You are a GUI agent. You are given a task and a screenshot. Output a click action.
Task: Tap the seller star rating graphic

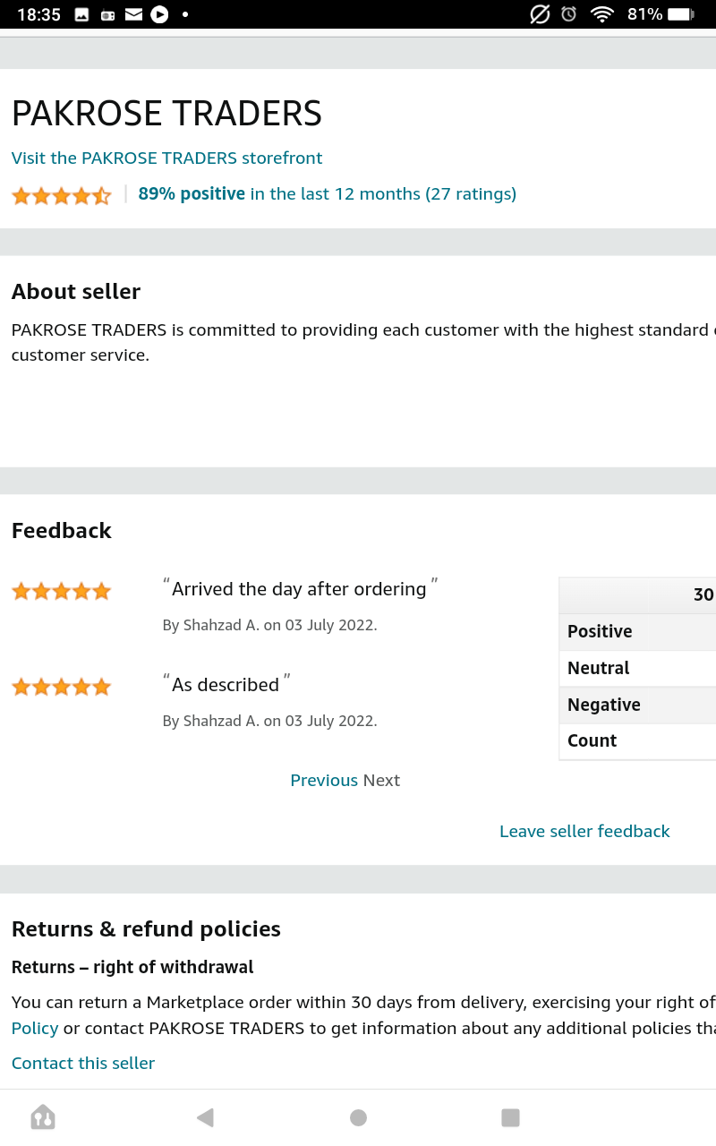61,195
